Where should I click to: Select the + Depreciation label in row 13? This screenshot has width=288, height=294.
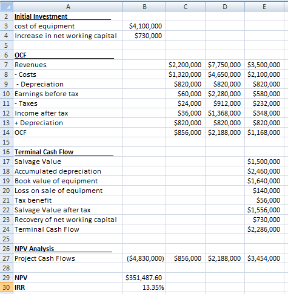point(39,123)
